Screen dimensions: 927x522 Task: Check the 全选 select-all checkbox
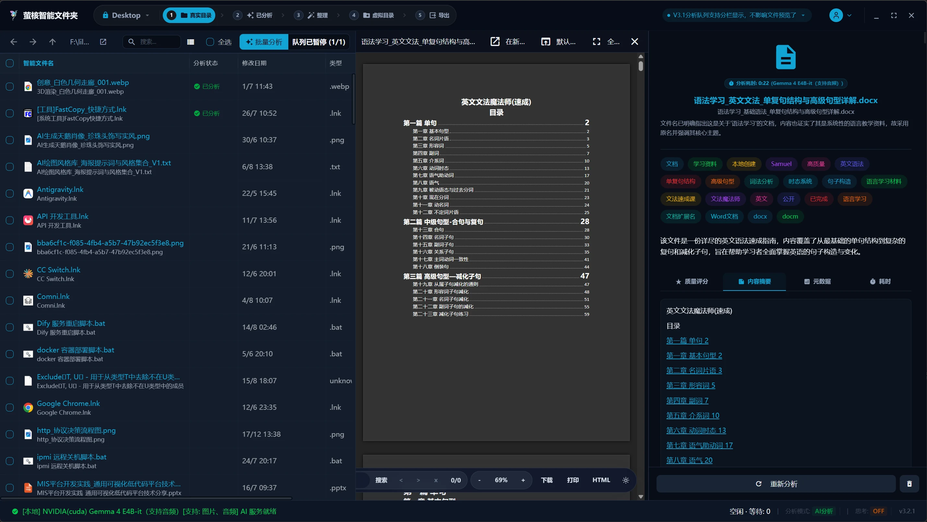(x=210, y=42)
